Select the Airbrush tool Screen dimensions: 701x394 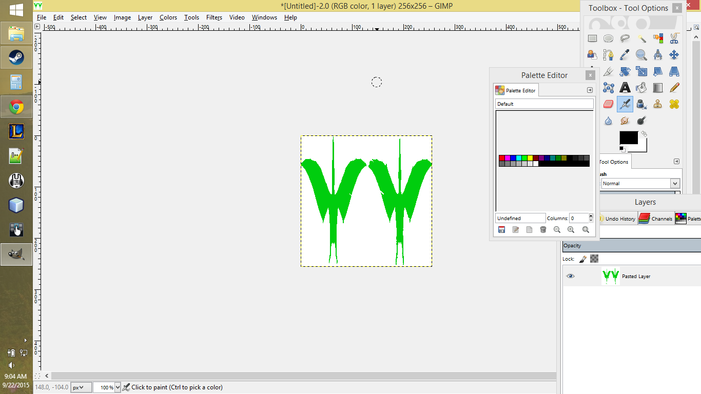click(x=625, y=104)
